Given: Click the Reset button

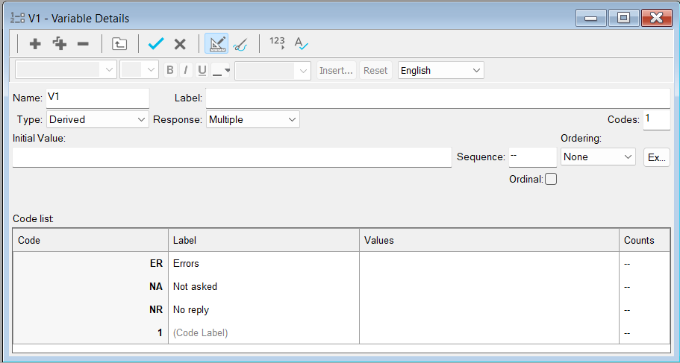Looking at the screenshot, I should (375, 70).
